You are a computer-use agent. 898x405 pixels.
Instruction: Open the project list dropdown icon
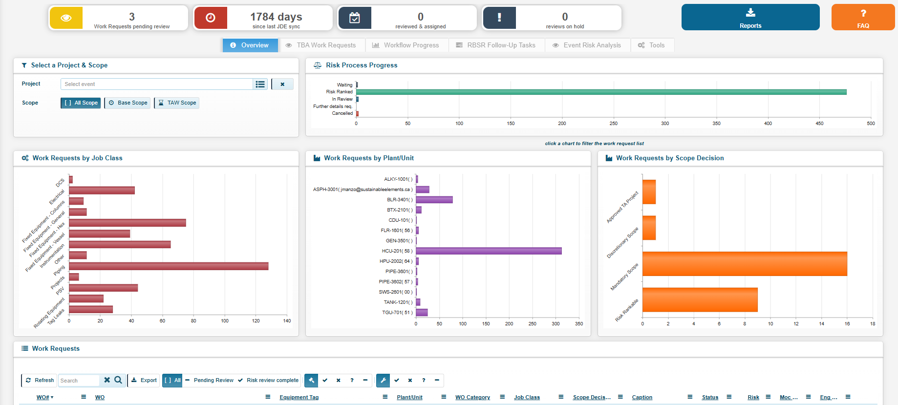click(260, 84)
